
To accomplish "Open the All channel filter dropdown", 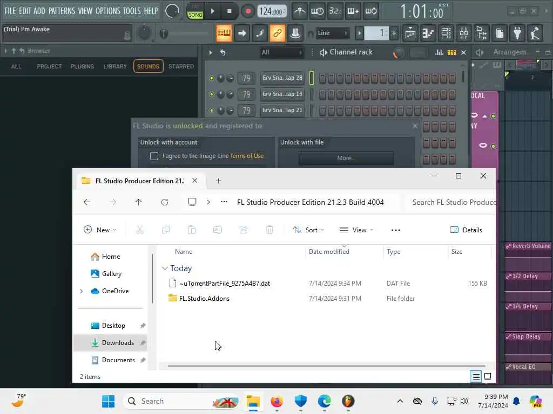I will pyautogui.click(x=281, y=52).
